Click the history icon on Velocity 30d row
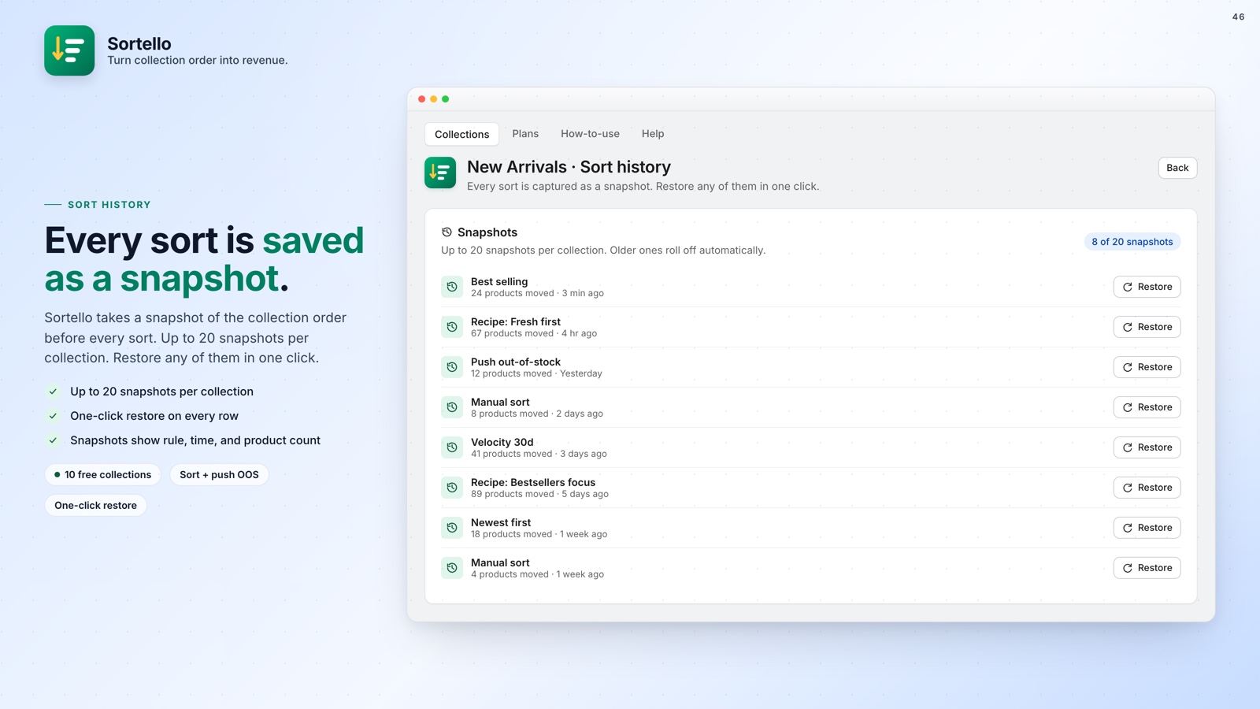 [x=452, y=447]
